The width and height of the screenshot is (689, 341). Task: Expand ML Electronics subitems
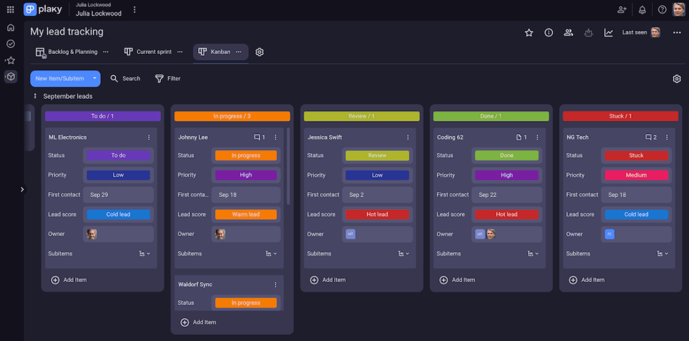coord(145,254)
